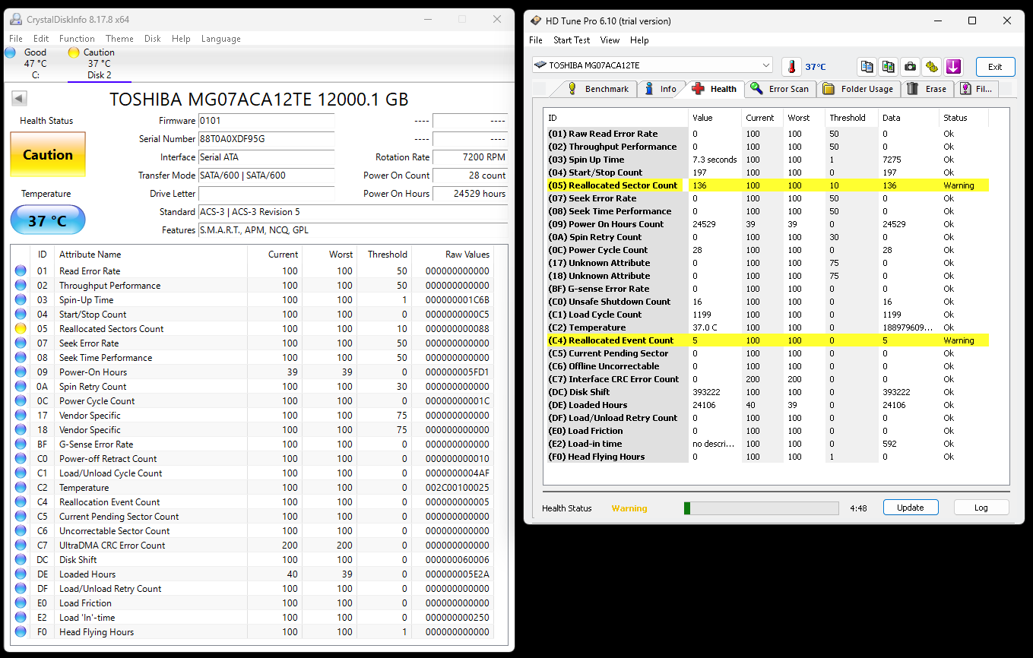Switch to the Benchmark tab
This screenshot has width=1033, height=658.
(598, 89)
